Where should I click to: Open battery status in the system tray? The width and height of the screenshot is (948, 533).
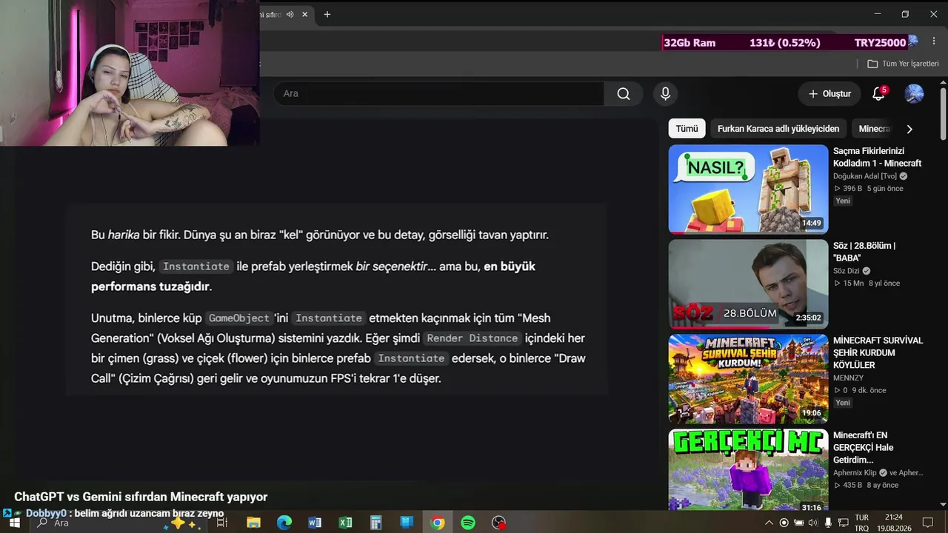[x=799, y=523]
